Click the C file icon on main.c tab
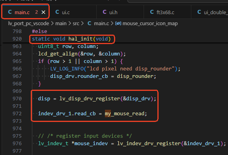 point(10,12)
